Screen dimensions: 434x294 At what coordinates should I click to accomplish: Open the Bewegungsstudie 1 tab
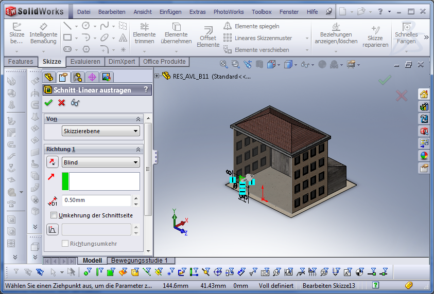click(140, 261)
